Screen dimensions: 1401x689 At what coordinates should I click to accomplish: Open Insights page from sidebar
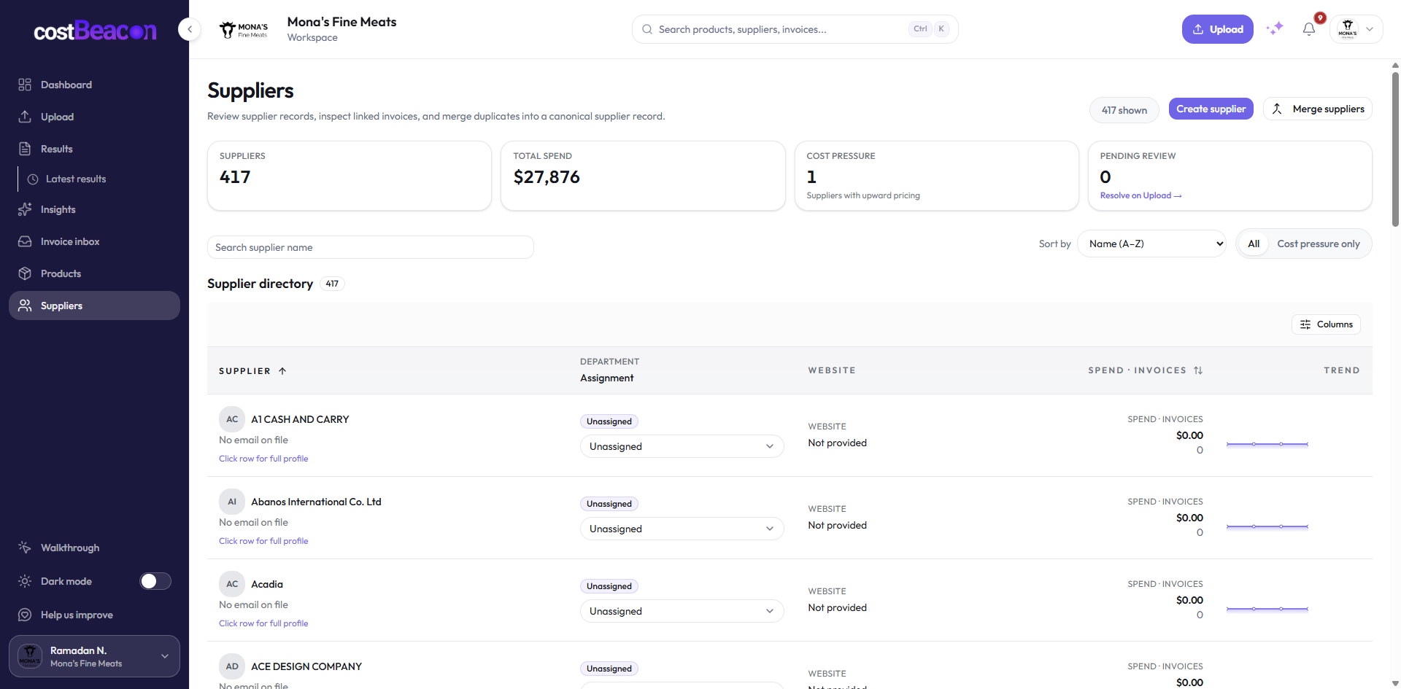tap(94, 209)
